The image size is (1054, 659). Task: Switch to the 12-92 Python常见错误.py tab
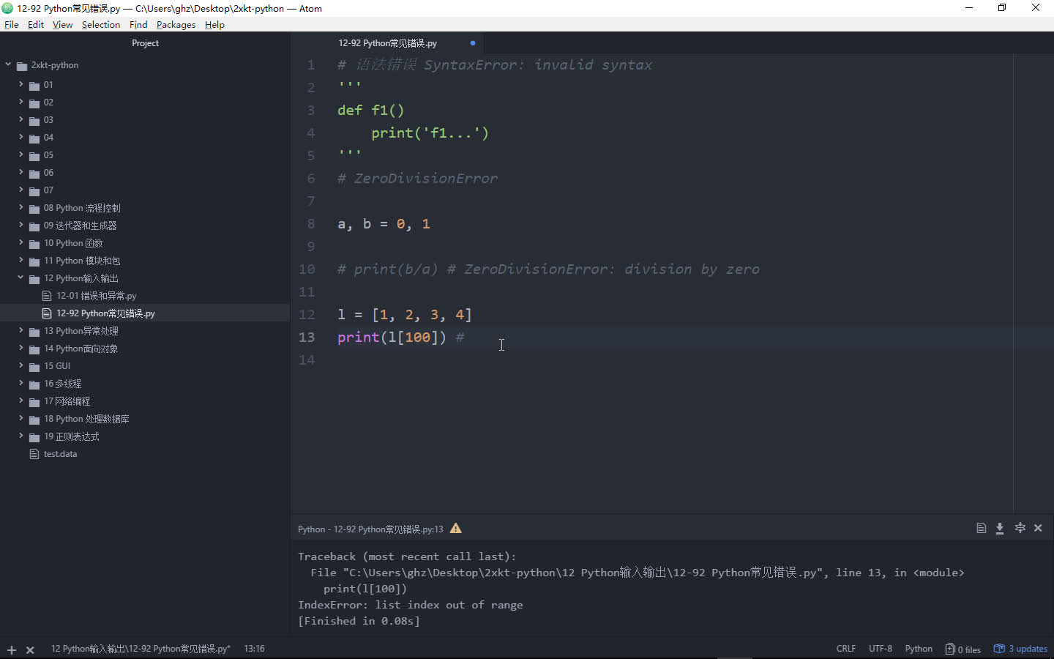[x=387, y=43]
